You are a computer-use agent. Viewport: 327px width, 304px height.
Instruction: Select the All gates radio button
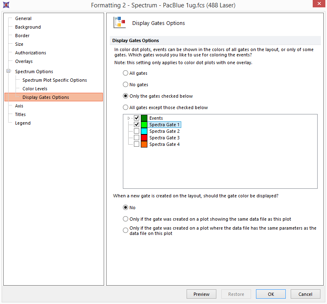pyautogui.click(x=126, y=73)
